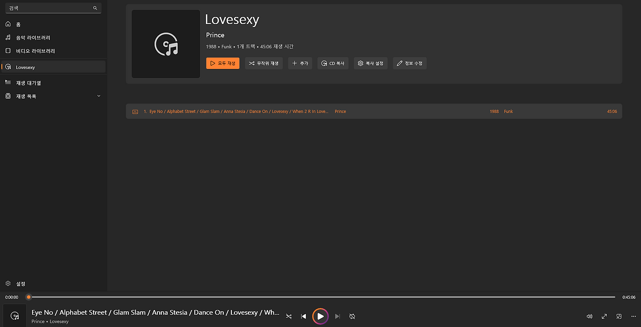Open 복사 설정
Viewport: 641px width, 327px height.
click(x=371, y=63)
